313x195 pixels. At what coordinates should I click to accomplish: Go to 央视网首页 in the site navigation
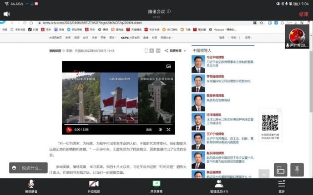click(x=56, y=37)
